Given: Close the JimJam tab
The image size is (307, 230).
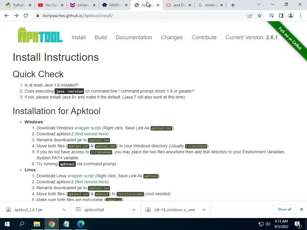Looking at the screenshot, I should pos(94,5).
